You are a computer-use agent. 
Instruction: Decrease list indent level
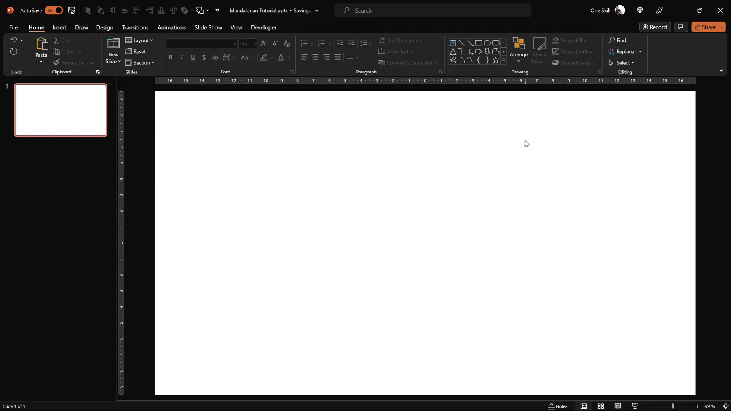point(340,43)
